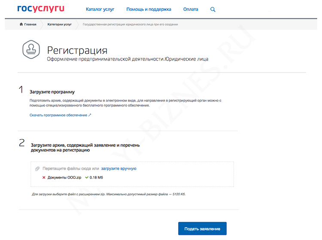Open the Оплата section

tap(191, 9)
